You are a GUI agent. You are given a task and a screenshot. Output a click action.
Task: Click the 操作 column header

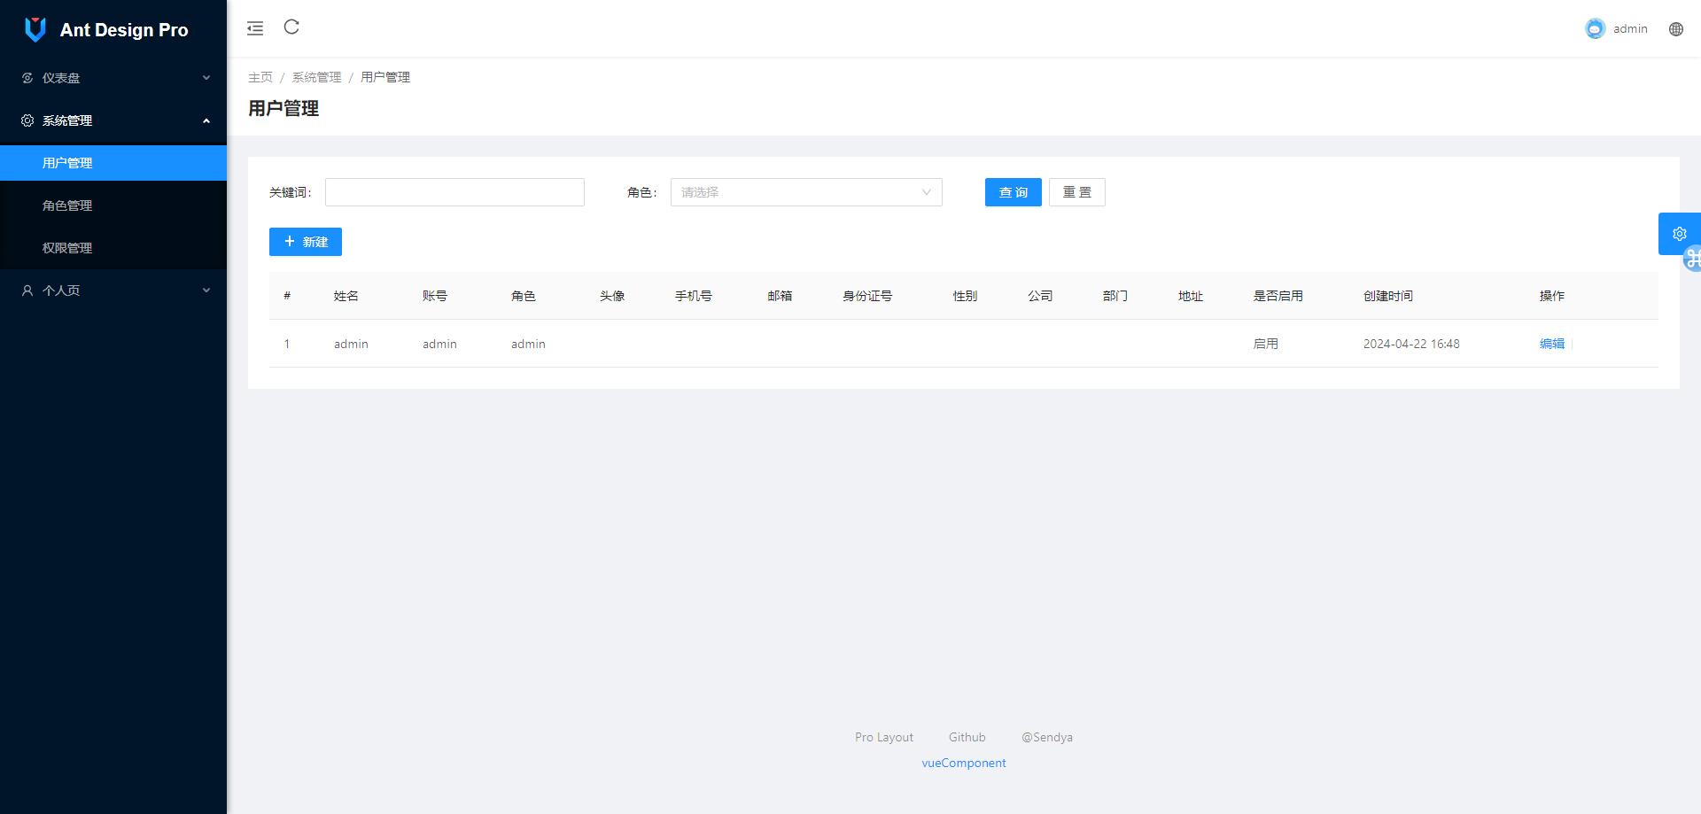pos(1552,296)
